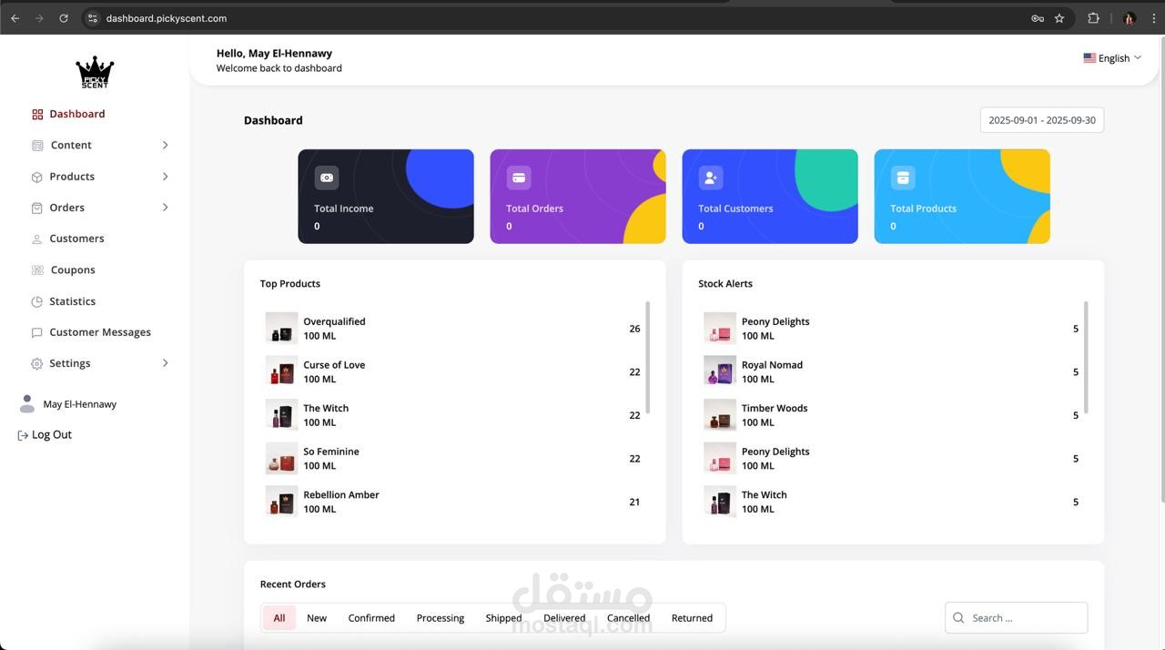Expand the Products menu chevron
The height and width of the screenshot is (650, 1165).
(x=165, y=177)
